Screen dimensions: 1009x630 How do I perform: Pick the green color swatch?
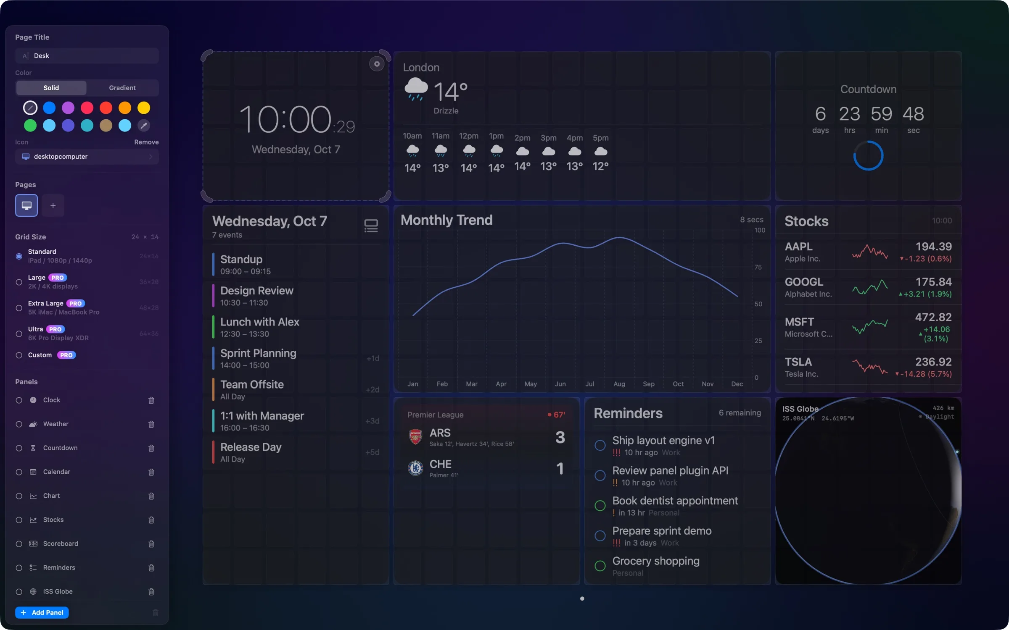tap(30, 126)
